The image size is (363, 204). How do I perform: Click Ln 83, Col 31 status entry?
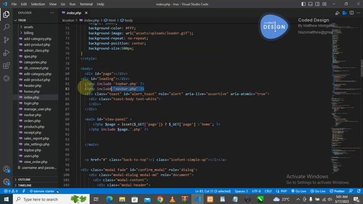click(213, 192)
